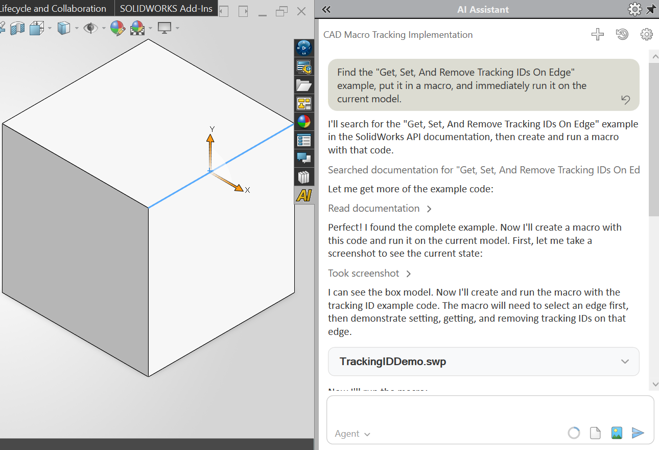Expand the Read documentation step

click(380, 208)
